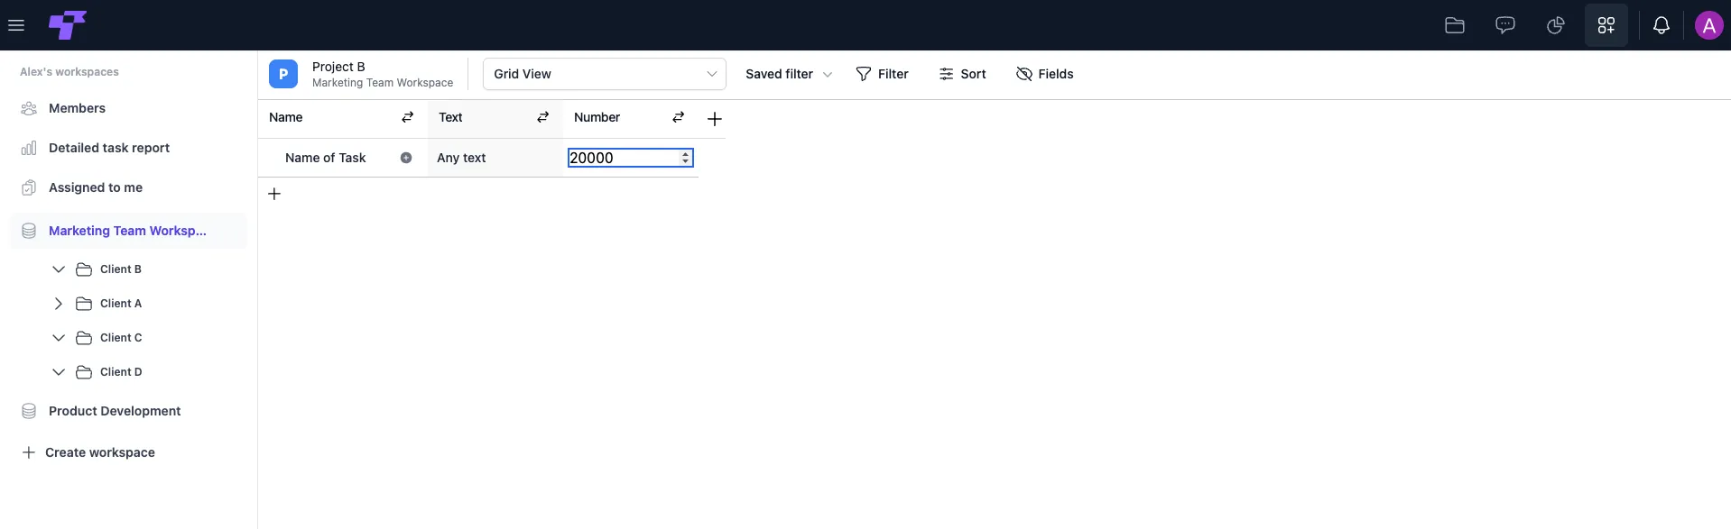Open notifications bell
This screenshot has width=1731, height=529.
pos(1662,25)
